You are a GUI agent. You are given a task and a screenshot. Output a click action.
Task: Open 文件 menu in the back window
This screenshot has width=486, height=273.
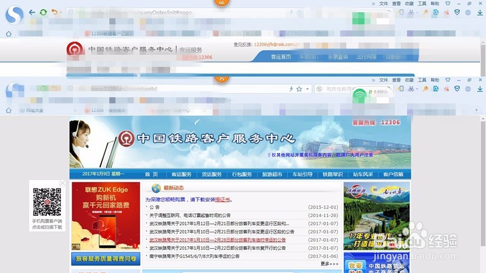(x=384, y=4)
